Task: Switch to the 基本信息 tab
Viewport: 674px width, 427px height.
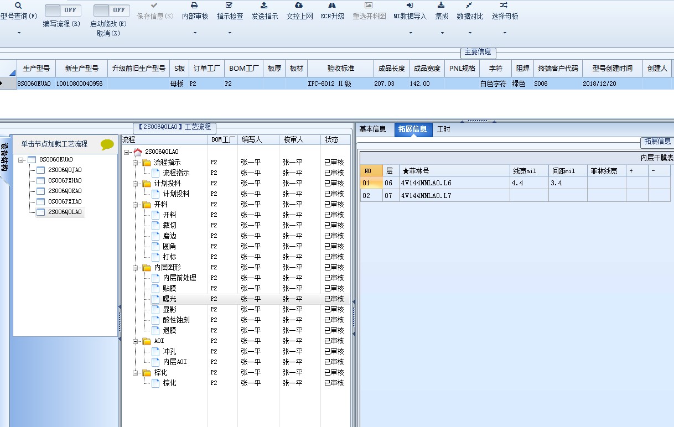Action: pos(372,129)
